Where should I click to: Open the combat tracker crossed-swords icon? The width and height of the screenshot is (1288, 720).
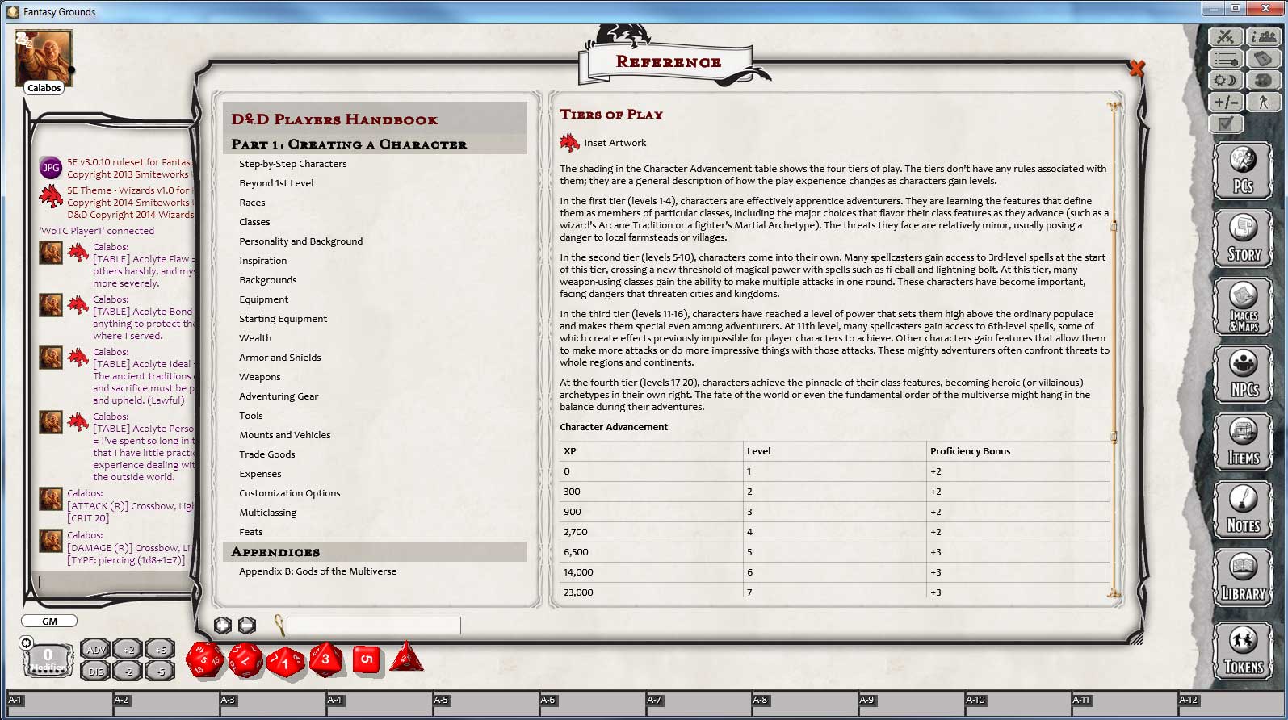(x=1225, y=36)
